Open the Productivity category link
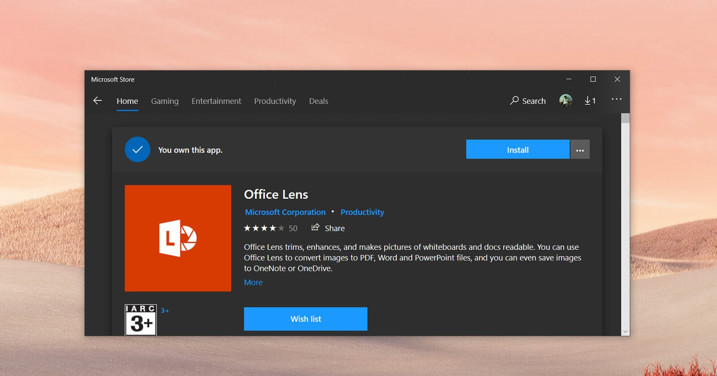 [x=362, y=212]
